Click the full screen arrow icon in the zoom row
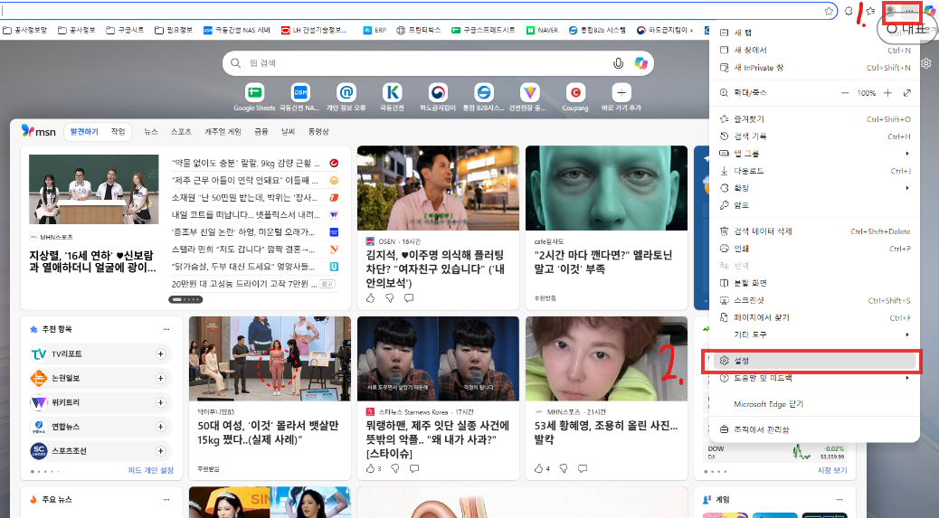 [907, 93]
